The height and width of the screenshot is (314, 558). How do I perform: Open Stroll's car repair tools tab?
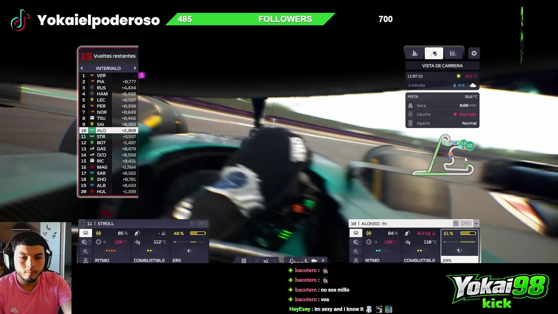(85, 251)
